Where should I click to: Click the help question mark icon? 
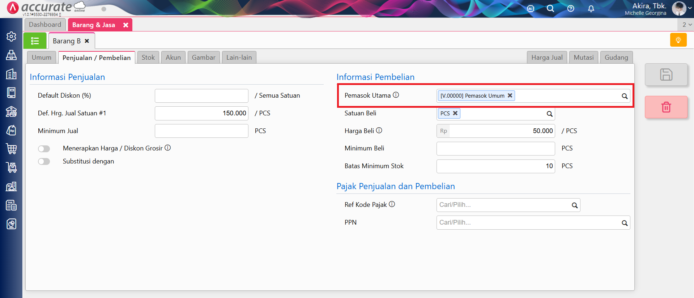tap(570, 8)
